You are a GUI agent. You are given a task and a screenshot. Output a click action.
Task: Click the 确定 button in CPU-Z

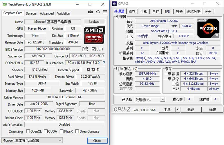pos(212,110)
